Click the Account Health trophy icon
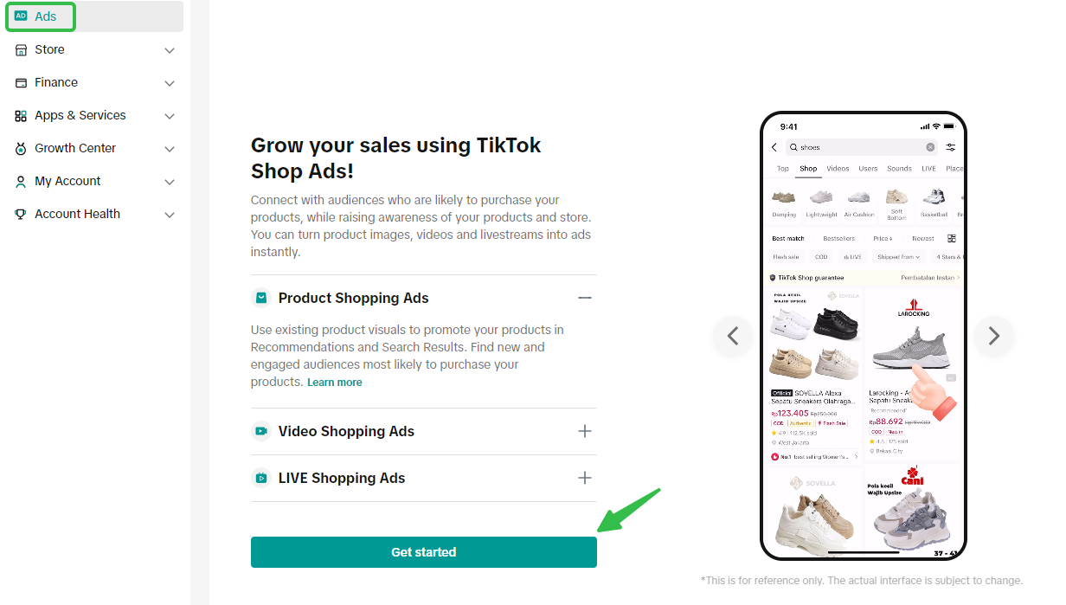This screenshot has height=605, width=1066. click(21, 215)
